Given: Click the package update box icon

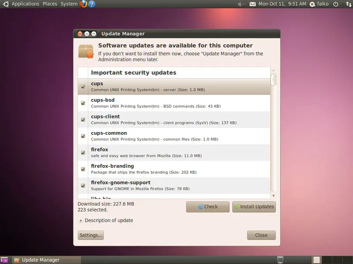Looking at the screenshot, I should pyautogui.click(x=86, y=51).
